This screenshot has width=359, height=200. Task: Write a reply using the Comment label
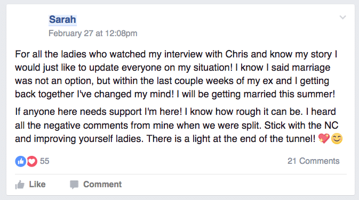pyautogui.click(x=102, y=184)
